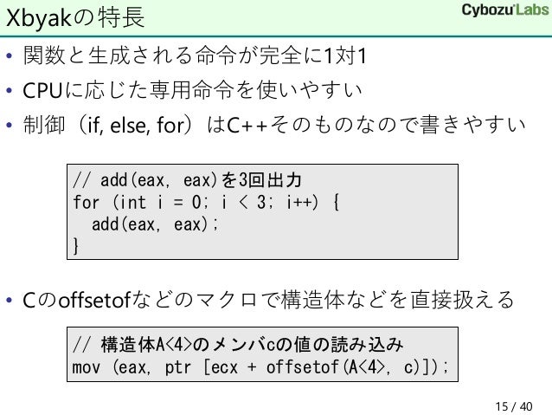Click the word 'offsetof' in the mov line
552x415 pixels.
coord(303,367)
